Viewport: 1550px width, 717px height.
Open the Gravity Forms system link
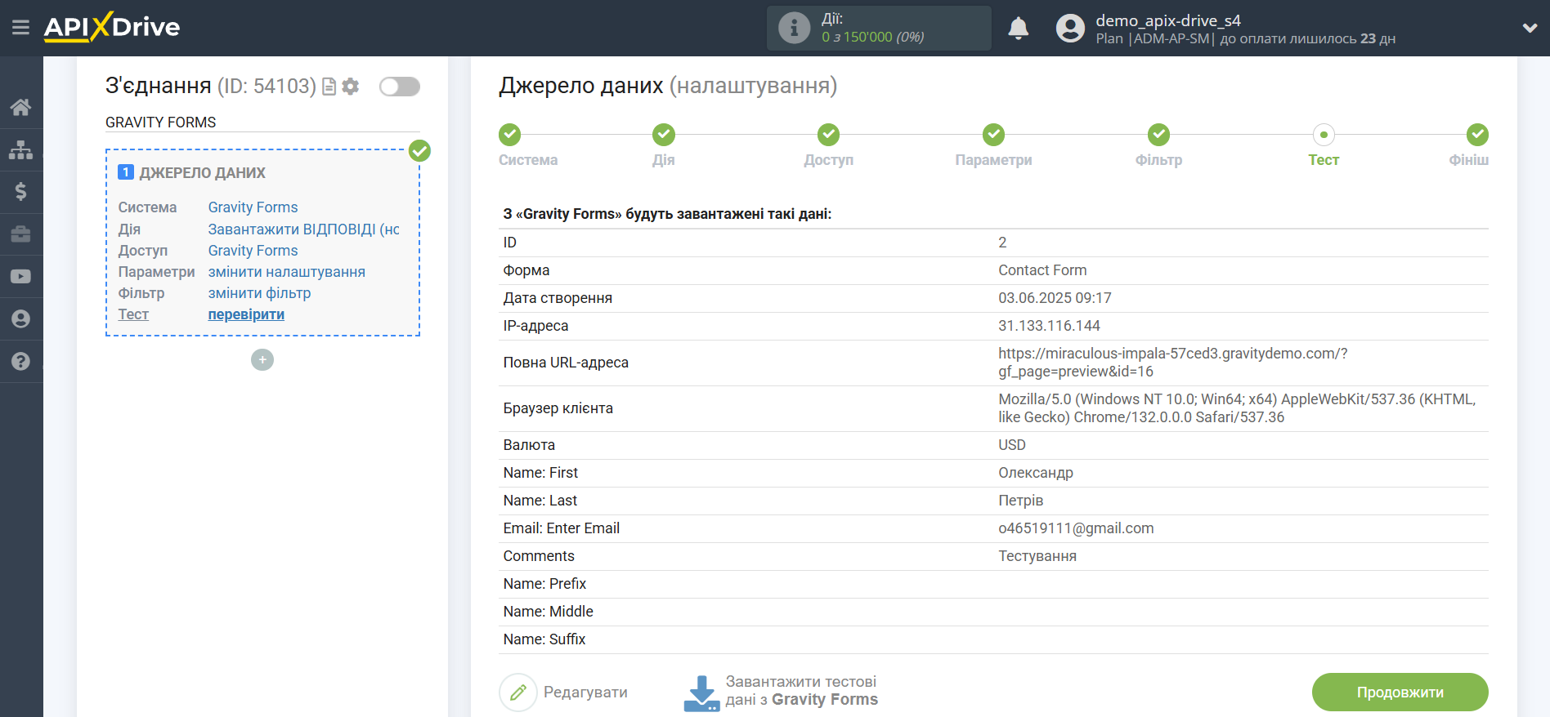pos(253,207)
